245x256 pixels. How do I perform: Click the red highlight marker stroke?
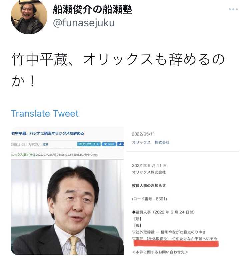point(176,243)
